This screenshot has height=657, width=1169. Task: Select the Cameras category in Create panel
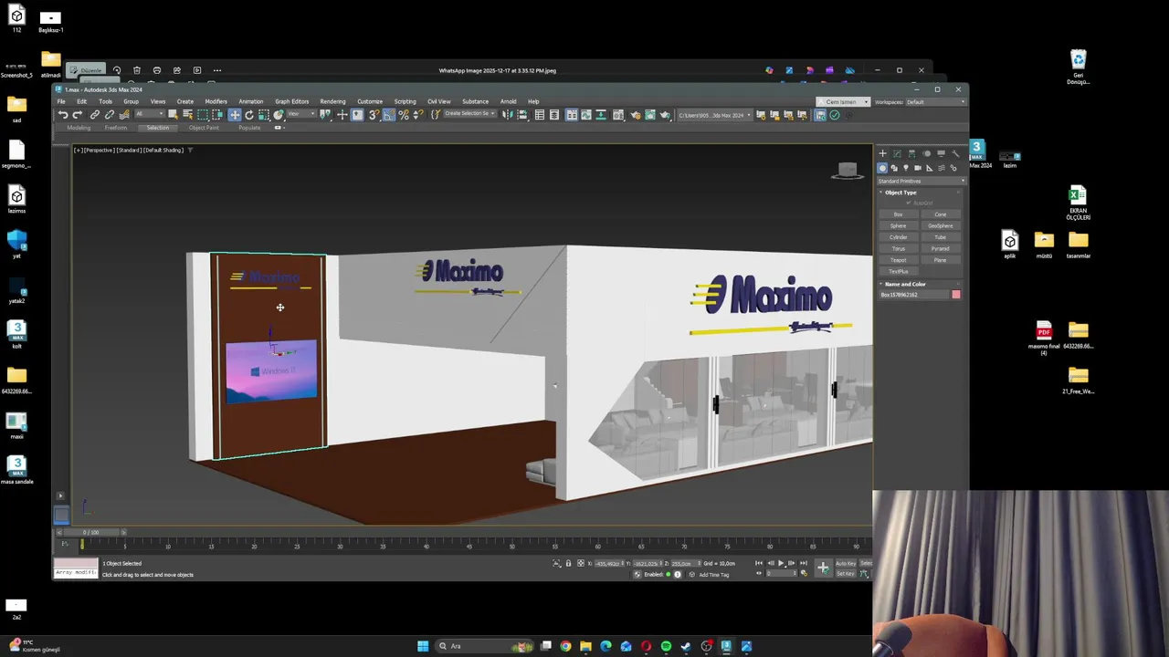(x=918, y=168)
